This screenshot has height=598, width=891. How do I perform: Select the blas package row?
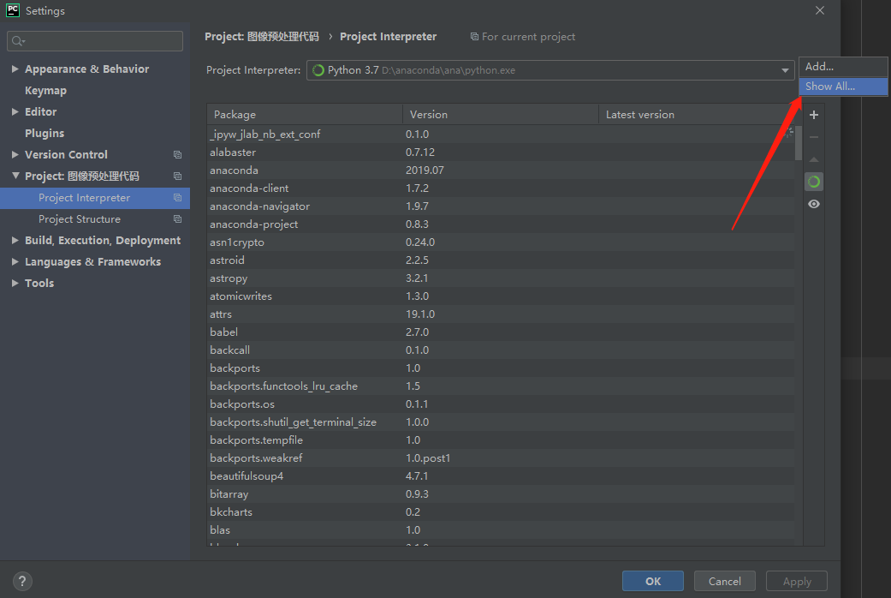(501, 529)
